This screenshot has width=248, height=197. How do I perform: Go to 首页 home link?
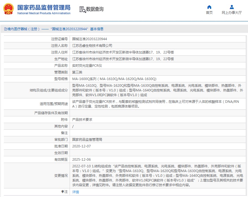[x=209, y=13]
